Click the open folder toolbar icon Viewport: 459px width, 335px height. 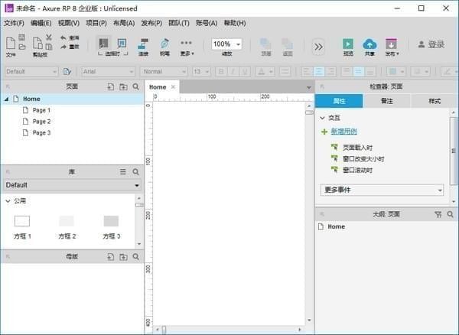(22, 47)
